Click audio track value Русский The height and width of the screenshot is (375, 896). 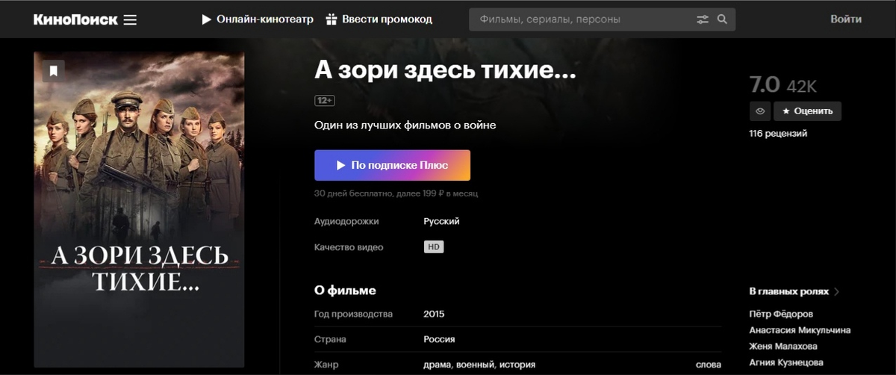click(441, 221)
